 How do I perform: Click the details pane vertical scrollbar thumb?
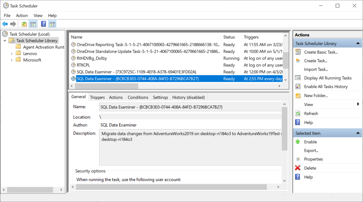pyautogui.click(x=285, y=128)
